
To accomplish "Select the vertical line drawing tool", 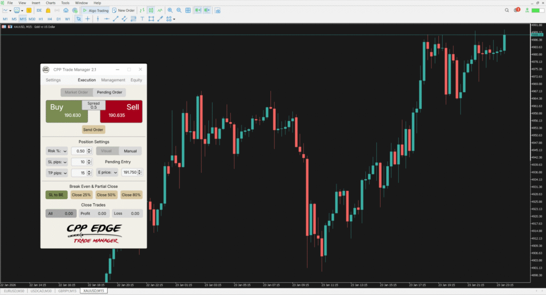I will tap(98, 19).
